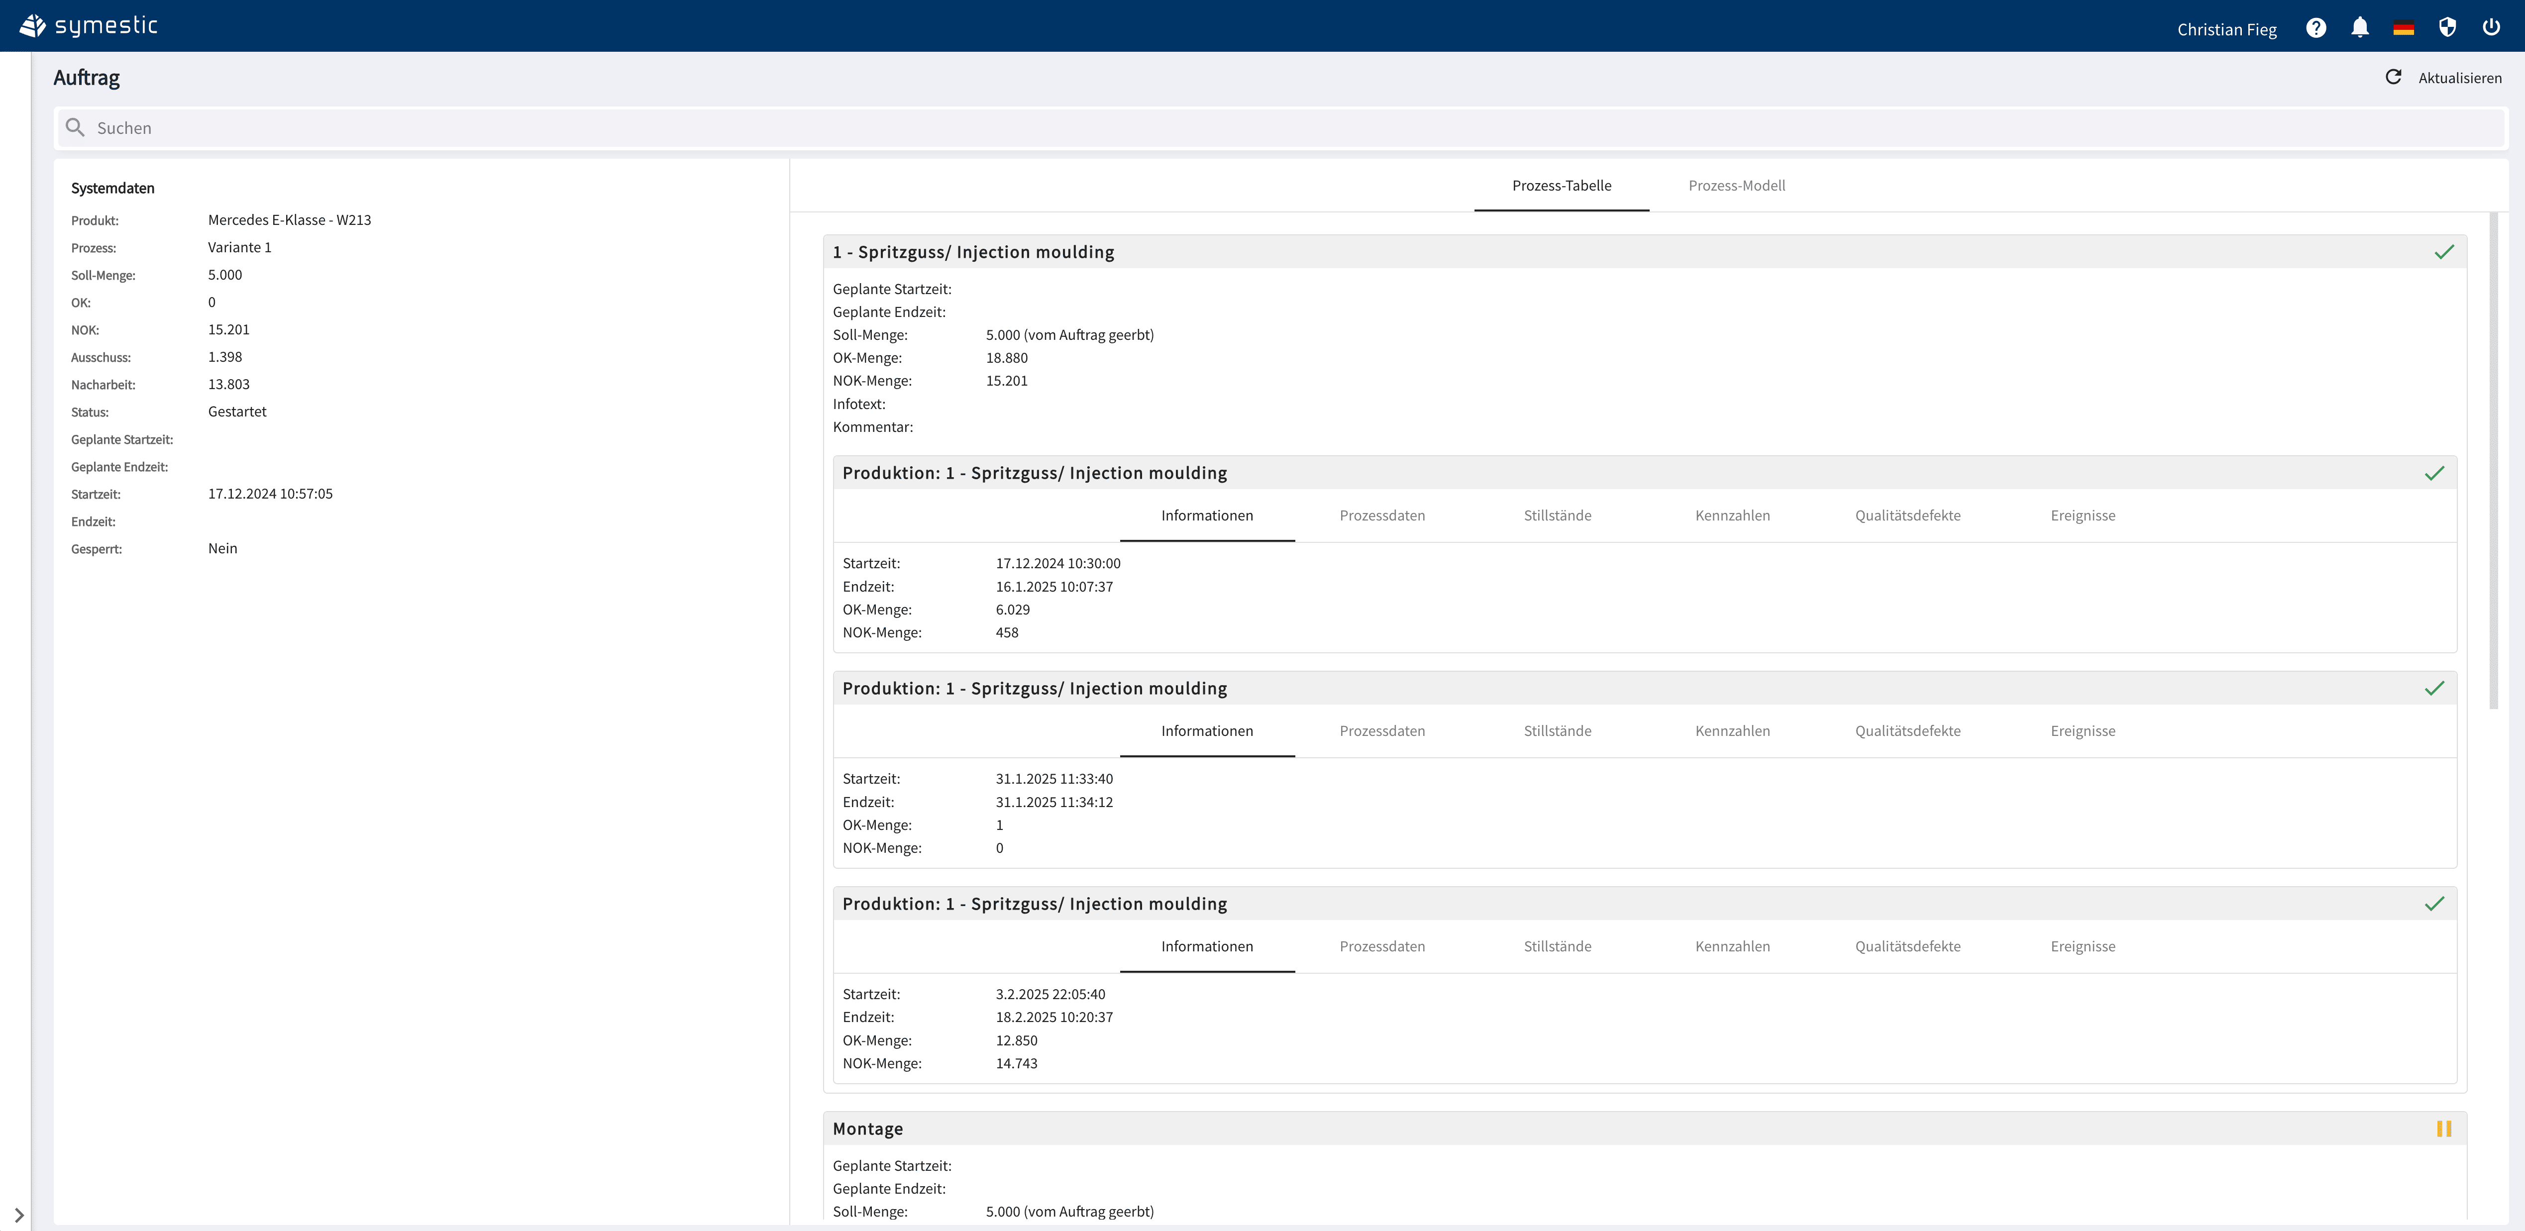
Task: Switch to Prozess-Tabelle tab
Action: pos(1561,185)
